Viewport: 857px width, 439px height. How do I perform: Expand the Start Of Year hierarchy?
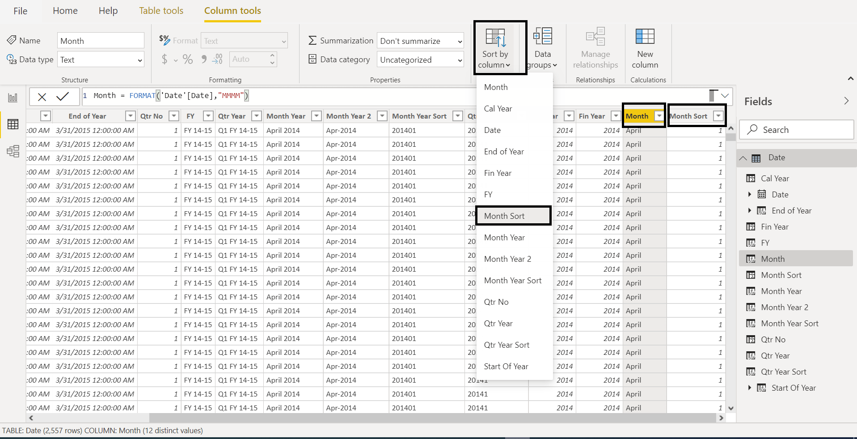coord(750,388)
